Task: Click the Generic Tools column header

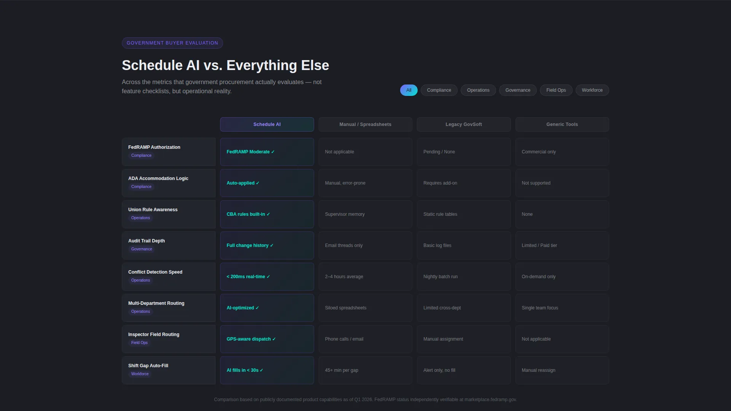Action: (x=562, y=124)
